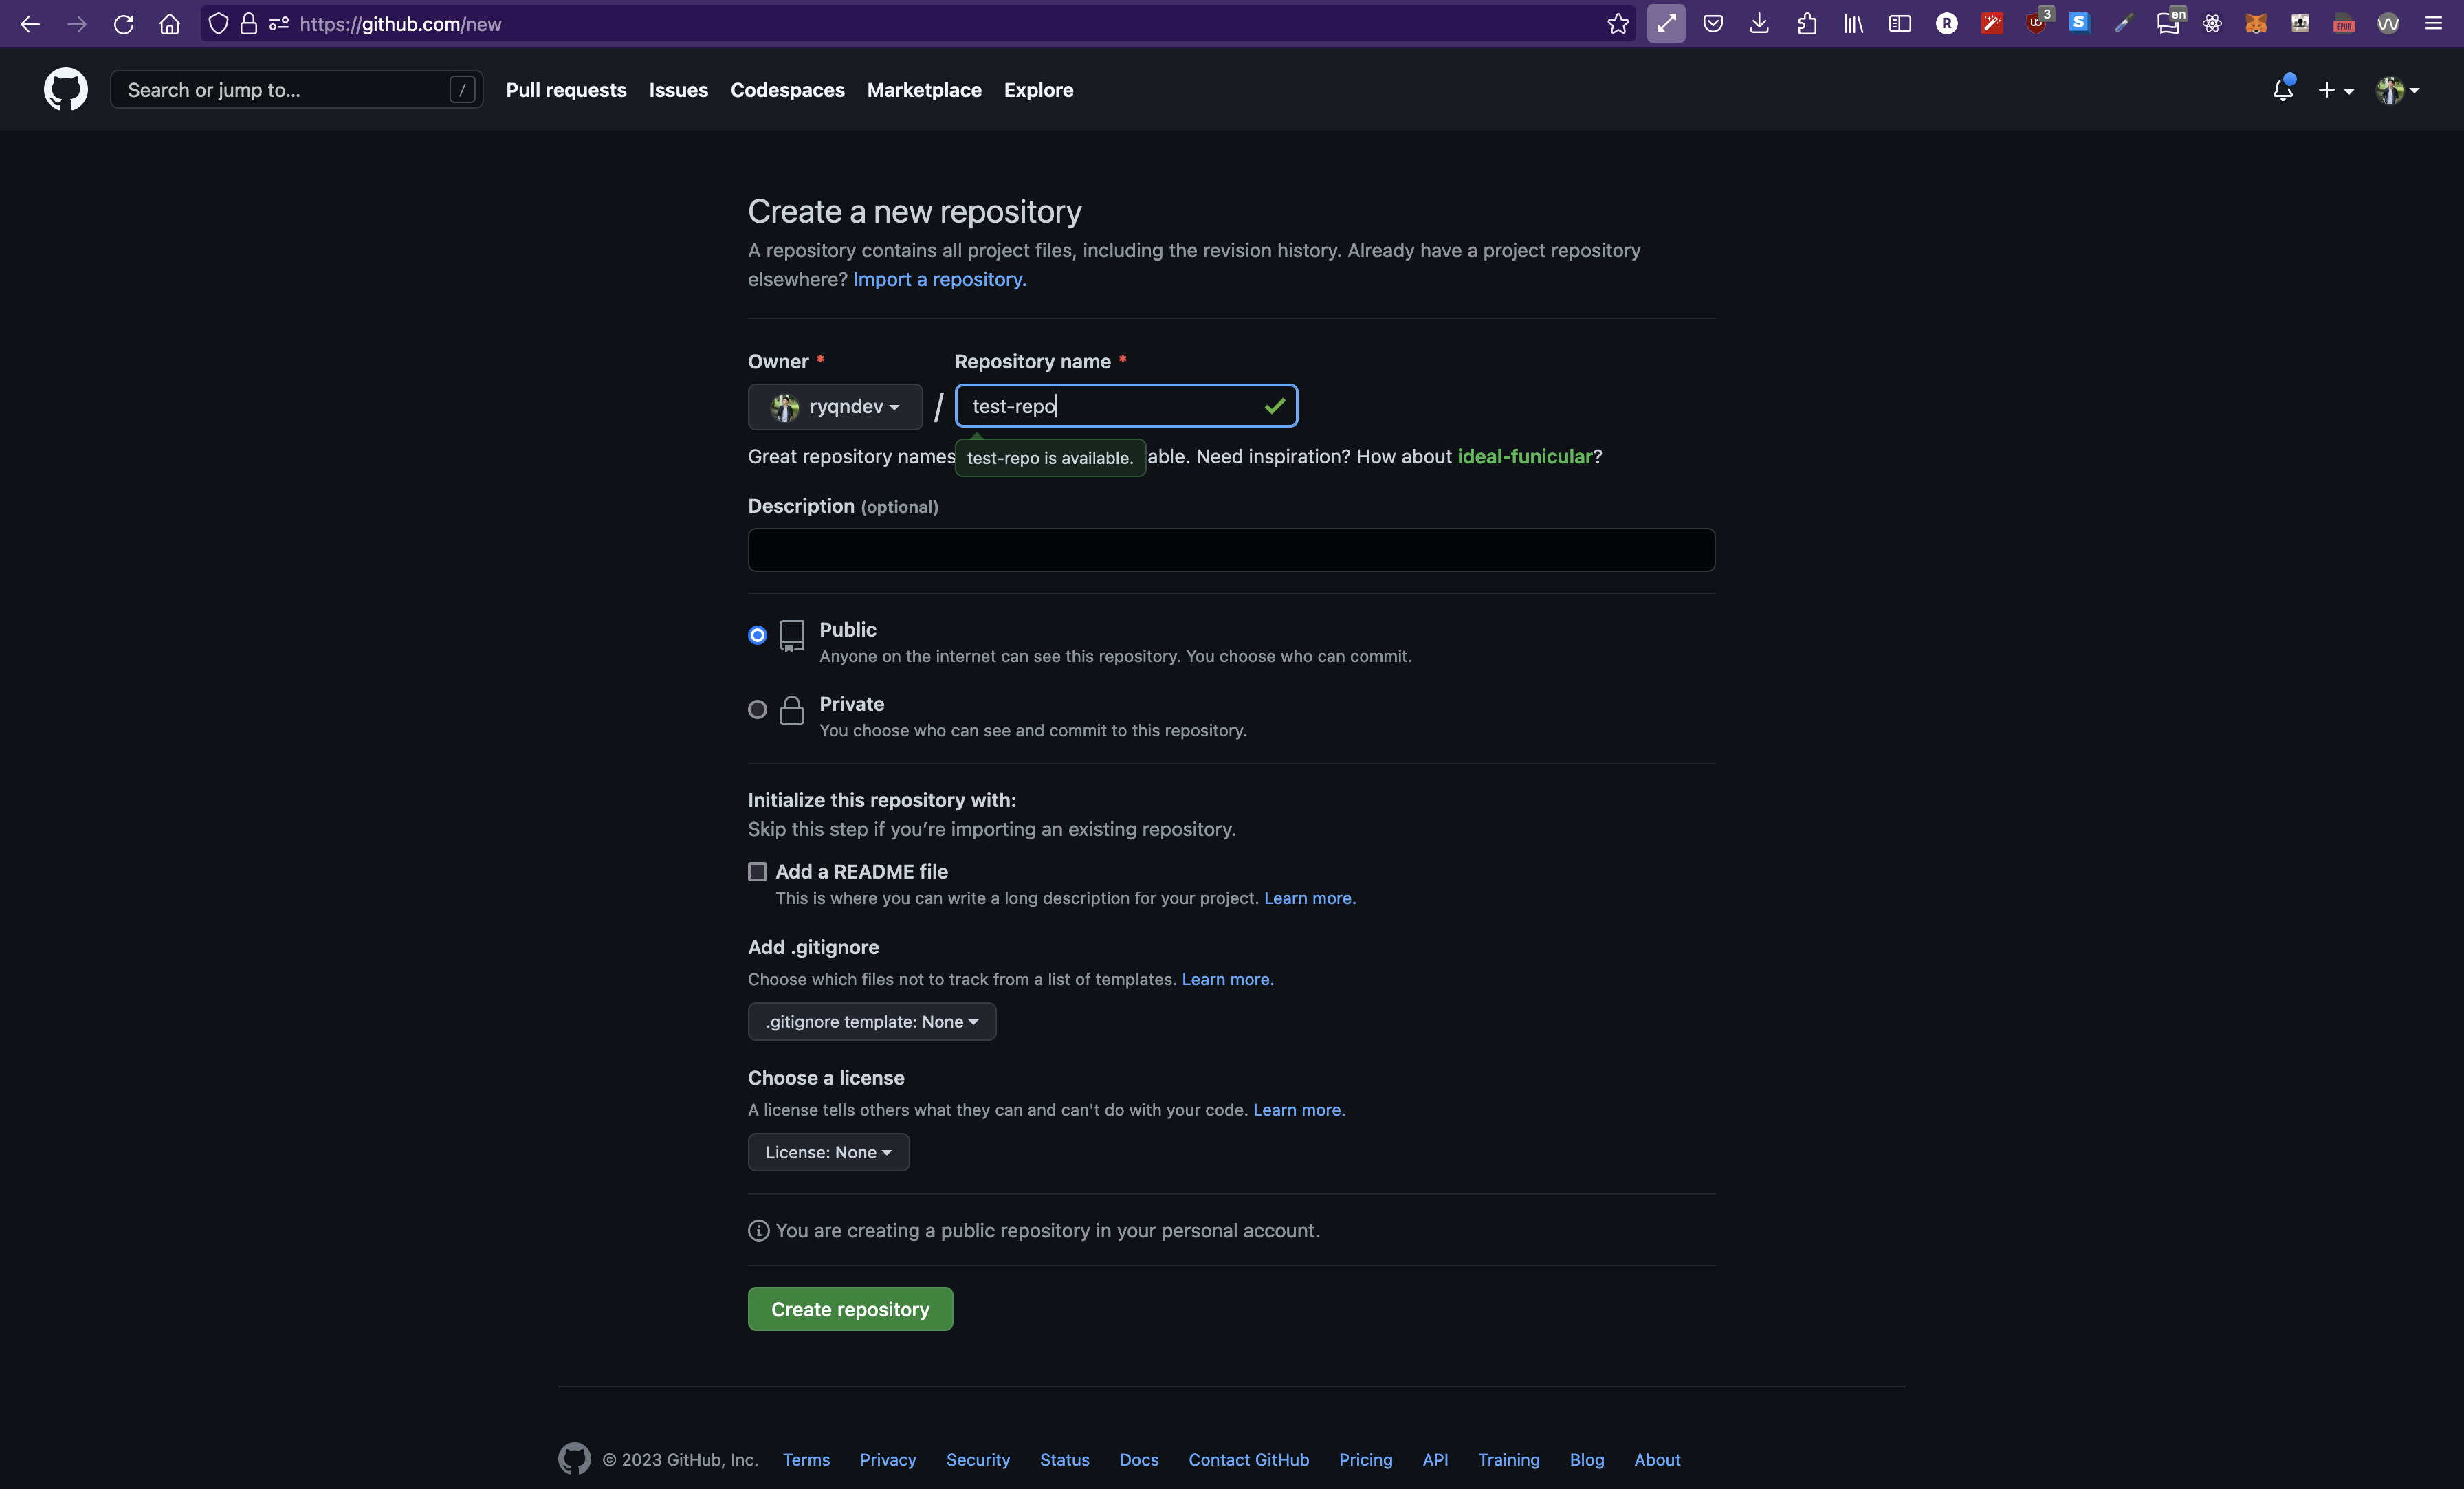Reload the page with the refresh icon
The height and width of the screenshot is (1489, 2464).
pyautogui.click(x=123, y=24)
